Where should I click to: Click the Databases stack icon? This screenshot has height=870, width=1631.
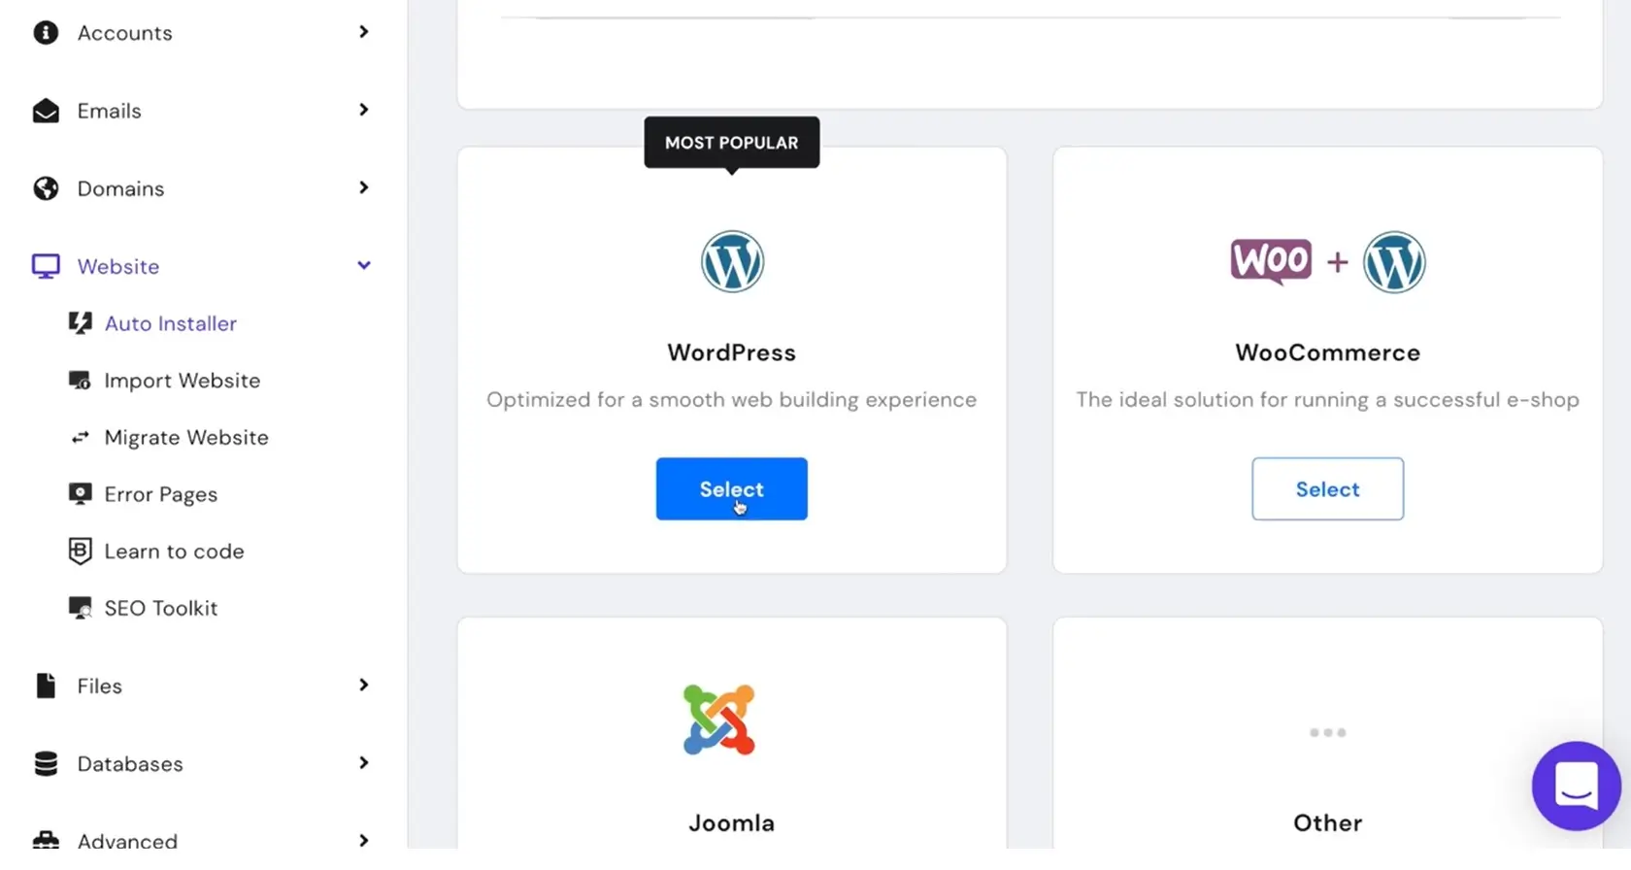click(x=46, y=764)
